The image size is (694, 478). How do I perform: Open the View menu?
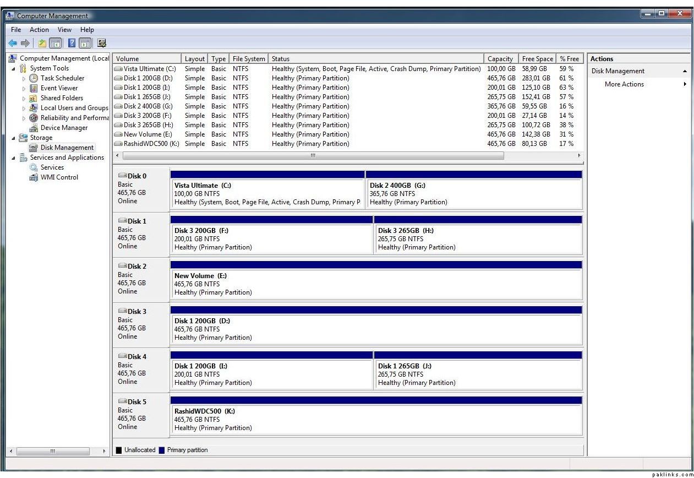point(64,30)
